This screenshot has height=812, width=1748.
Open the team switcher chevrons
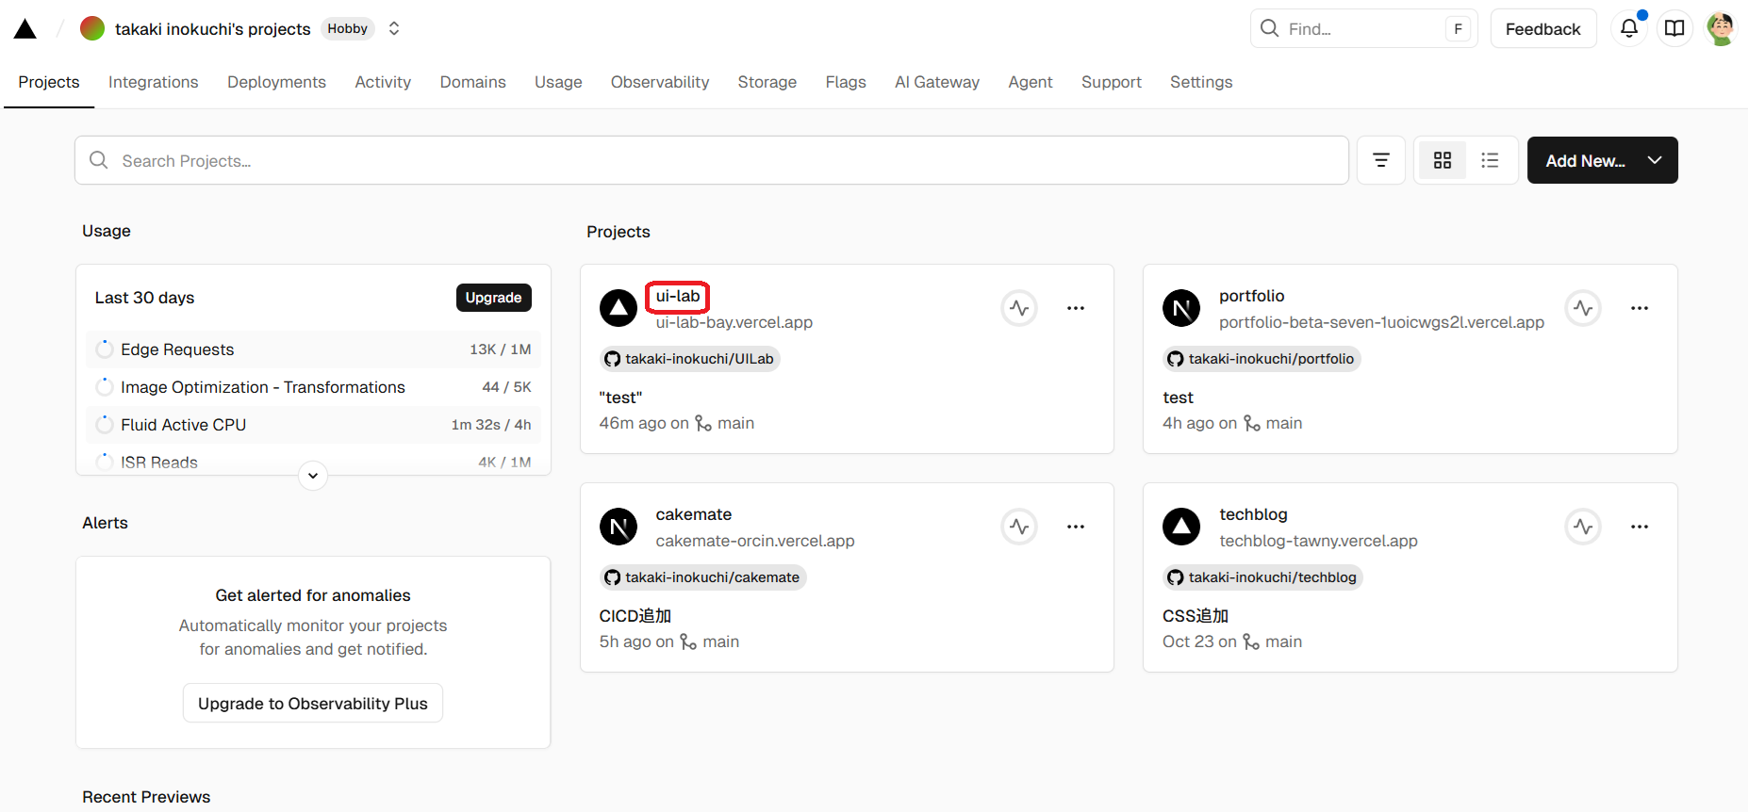(394, 29)
